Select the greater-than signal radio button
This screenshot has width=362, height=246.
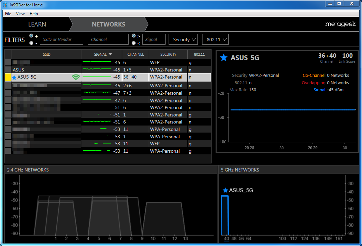coord(134,36)
